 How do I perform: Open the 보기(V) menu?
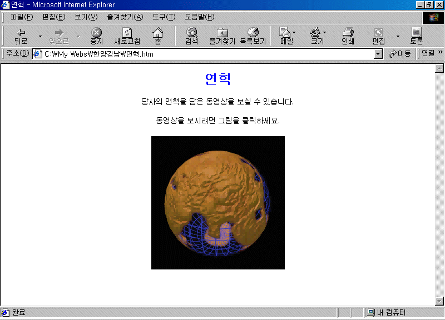(86, 17)
